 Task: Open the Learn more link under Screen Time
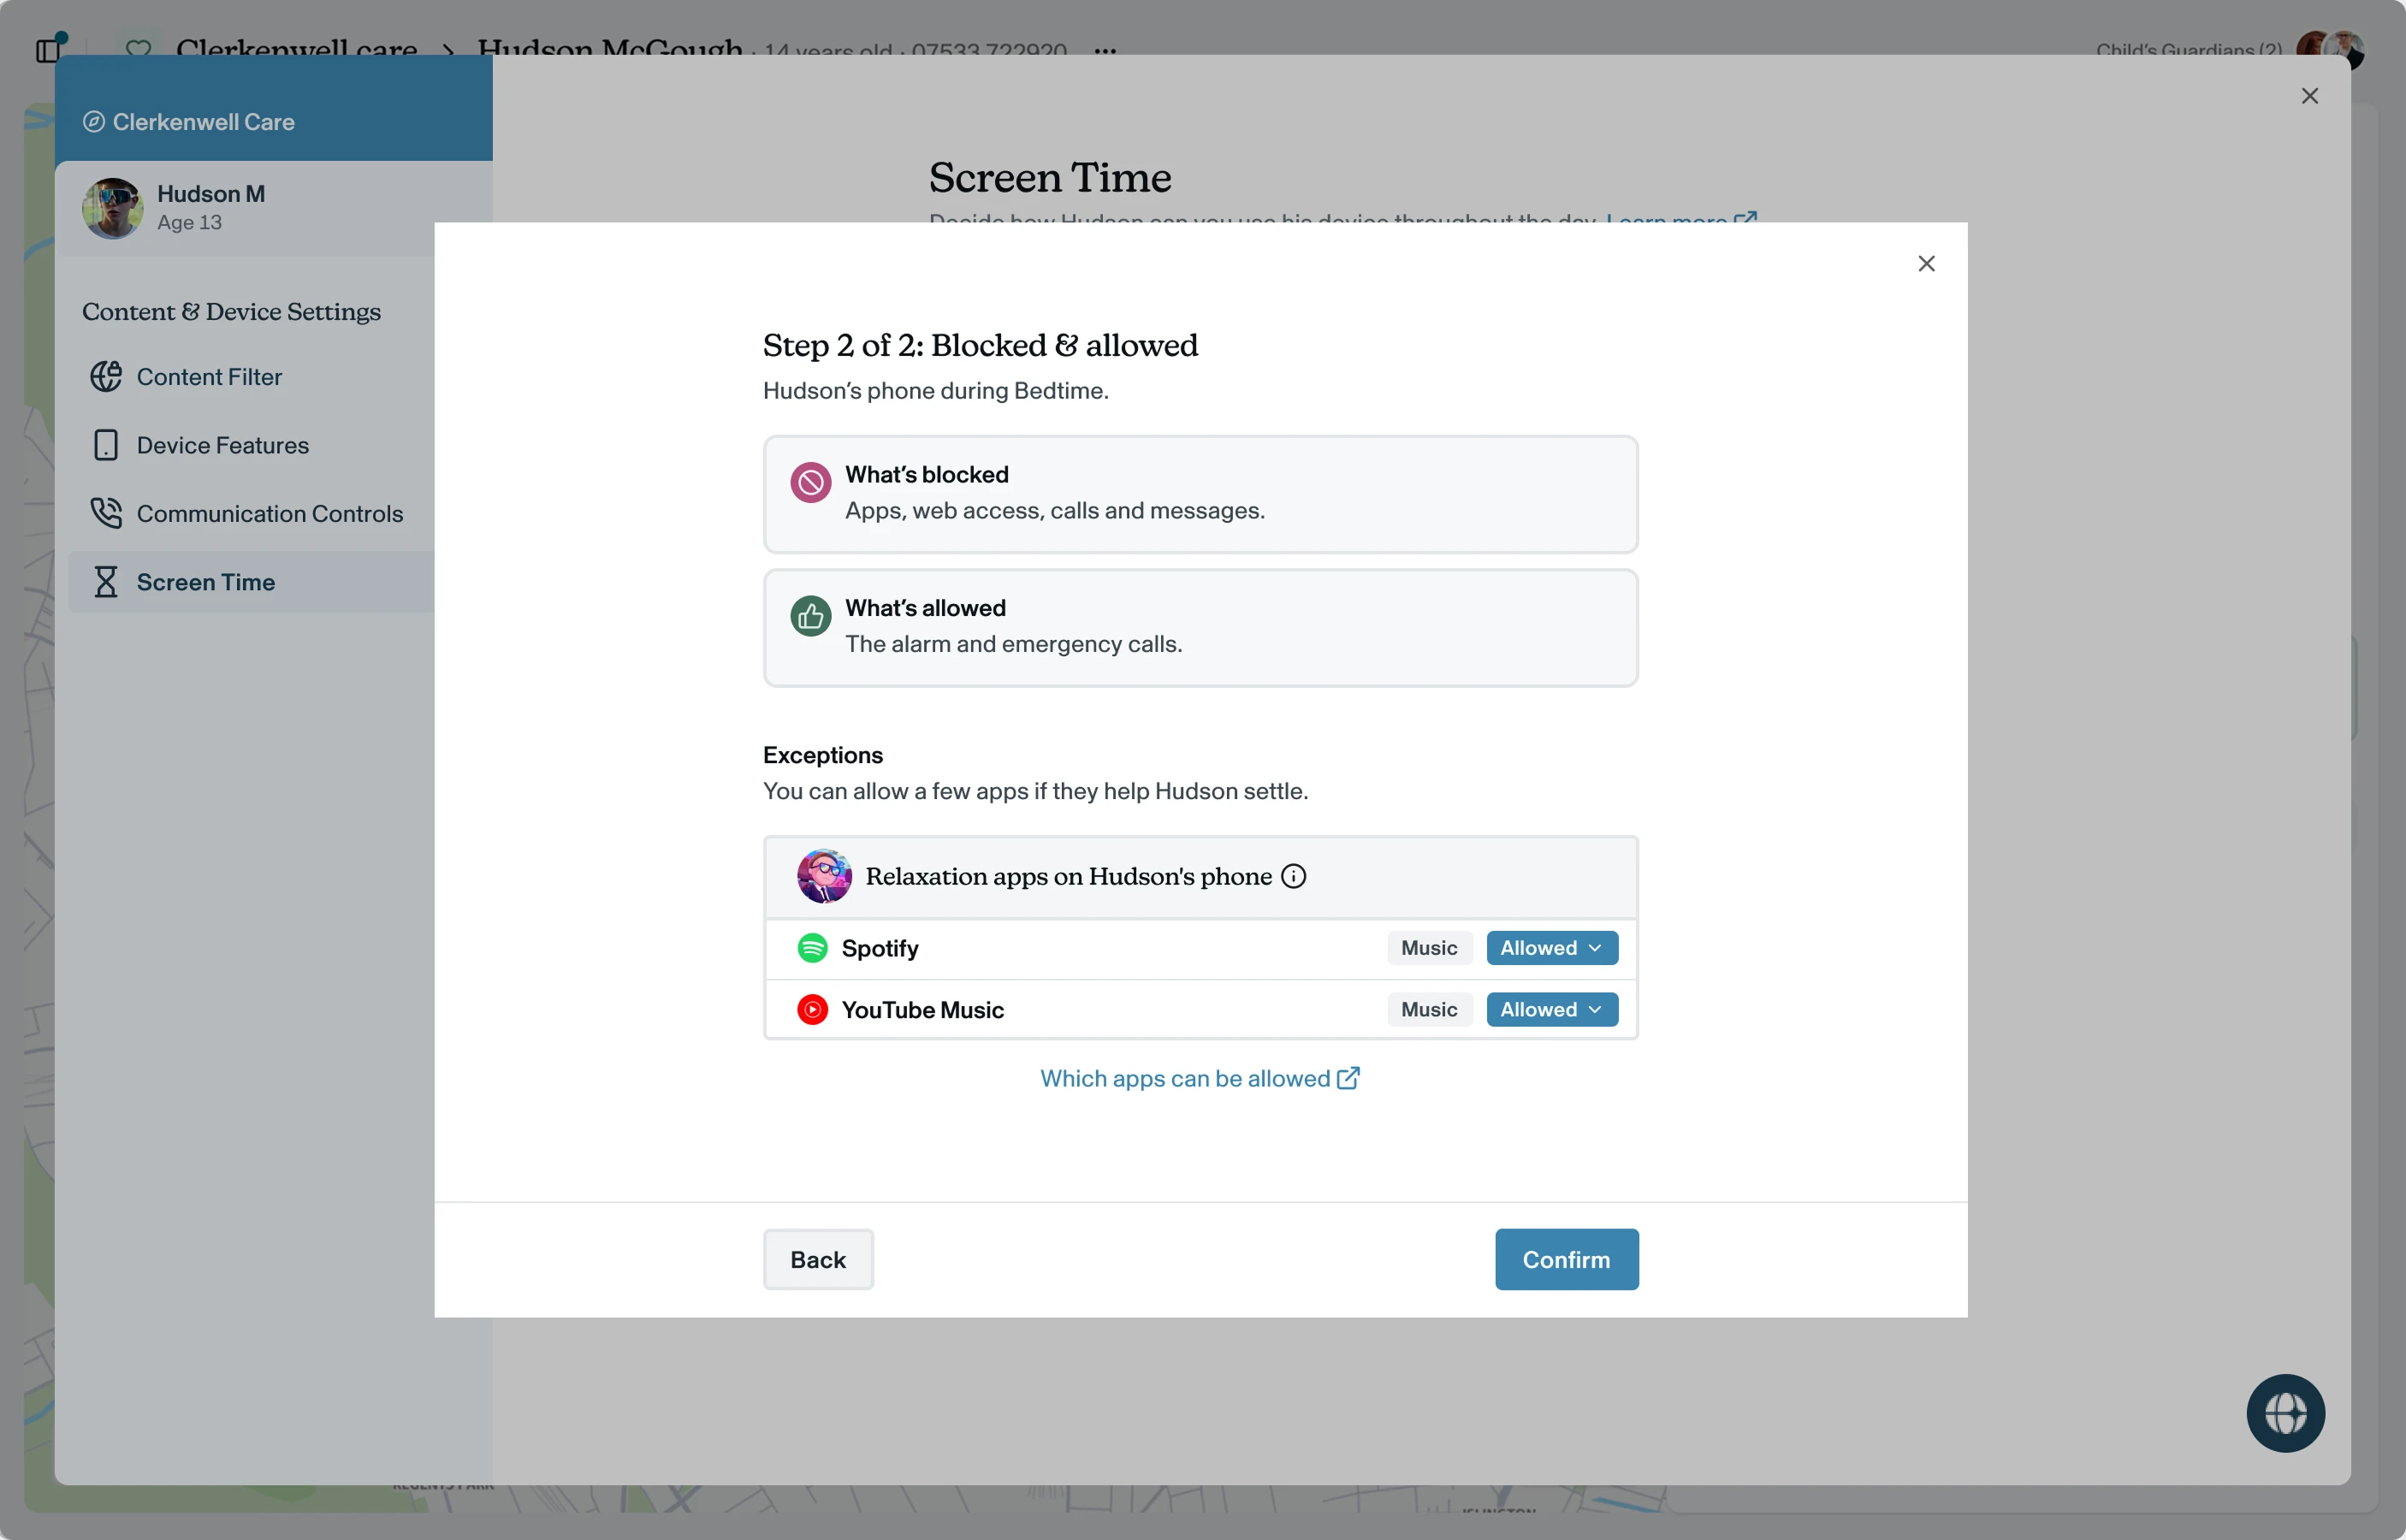click(1681, 219)
